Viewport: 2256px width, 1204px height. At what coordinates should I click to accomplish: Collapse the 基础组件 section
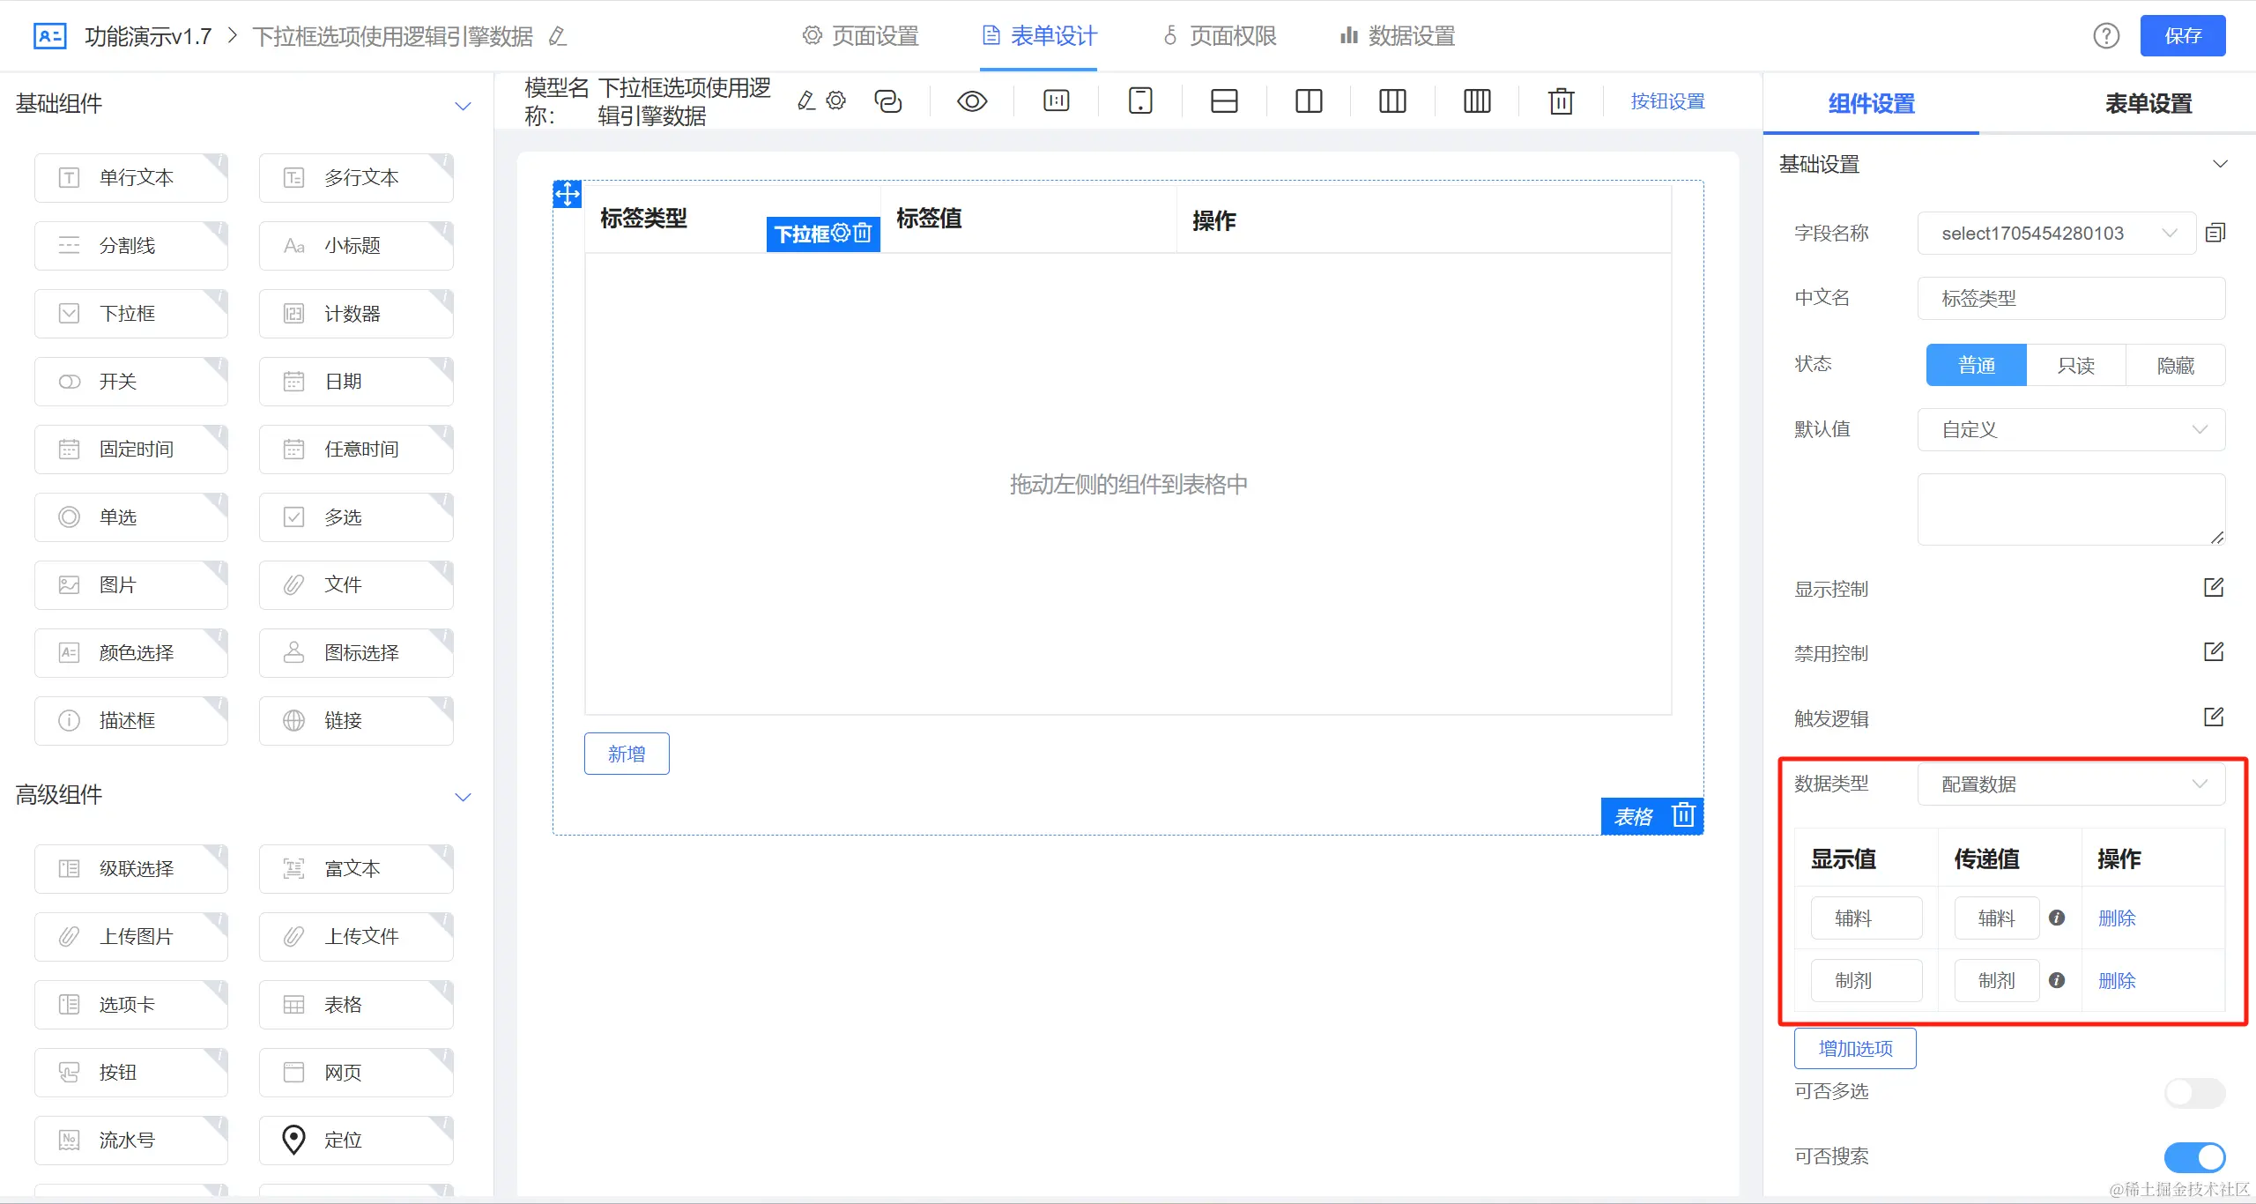pyautogui.click(x=463, y=106)
